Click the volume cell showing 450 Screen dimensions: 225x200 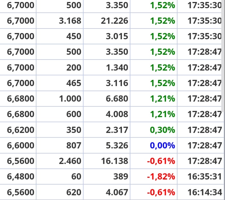(x=74, y=36)
